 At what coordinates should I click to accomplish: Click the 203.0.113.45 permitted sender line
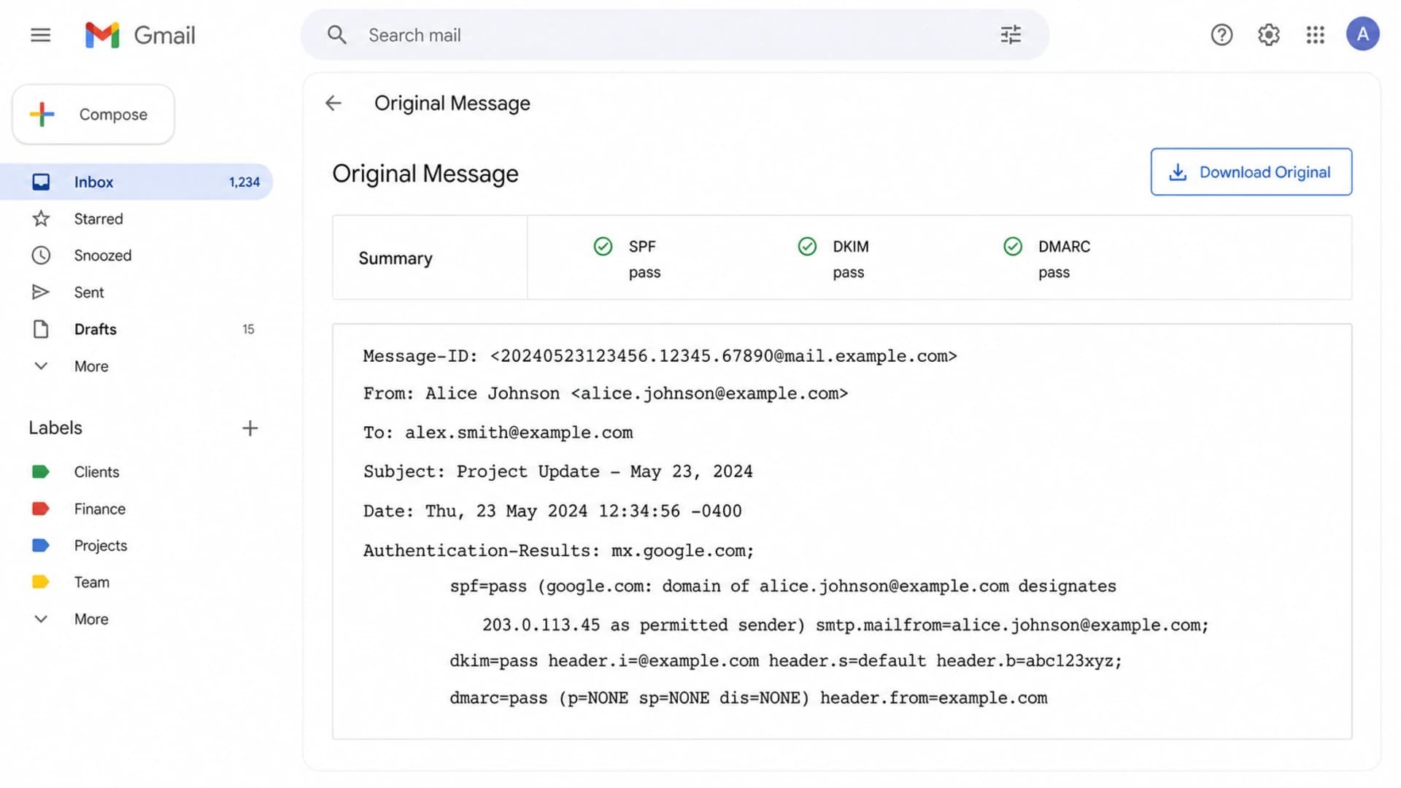pyautogui.click(x=846, y=625)
